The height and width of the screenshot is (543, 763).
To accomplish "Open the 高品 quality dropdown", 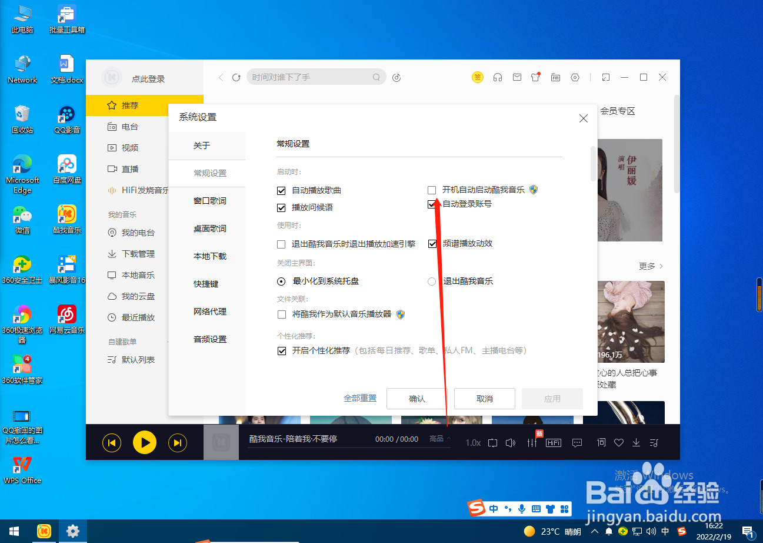I will click(x=440, y=439).
